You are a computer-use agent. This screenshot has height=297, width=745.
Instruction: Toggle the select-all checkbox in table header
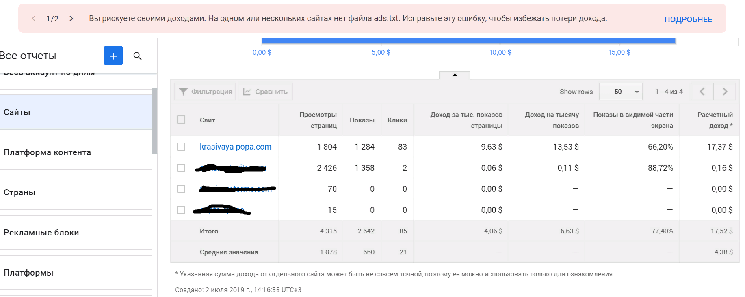pyautogui.click(x=181, y=120)
